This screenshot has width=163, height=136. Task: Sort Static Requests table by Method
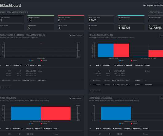click(38, 129)
